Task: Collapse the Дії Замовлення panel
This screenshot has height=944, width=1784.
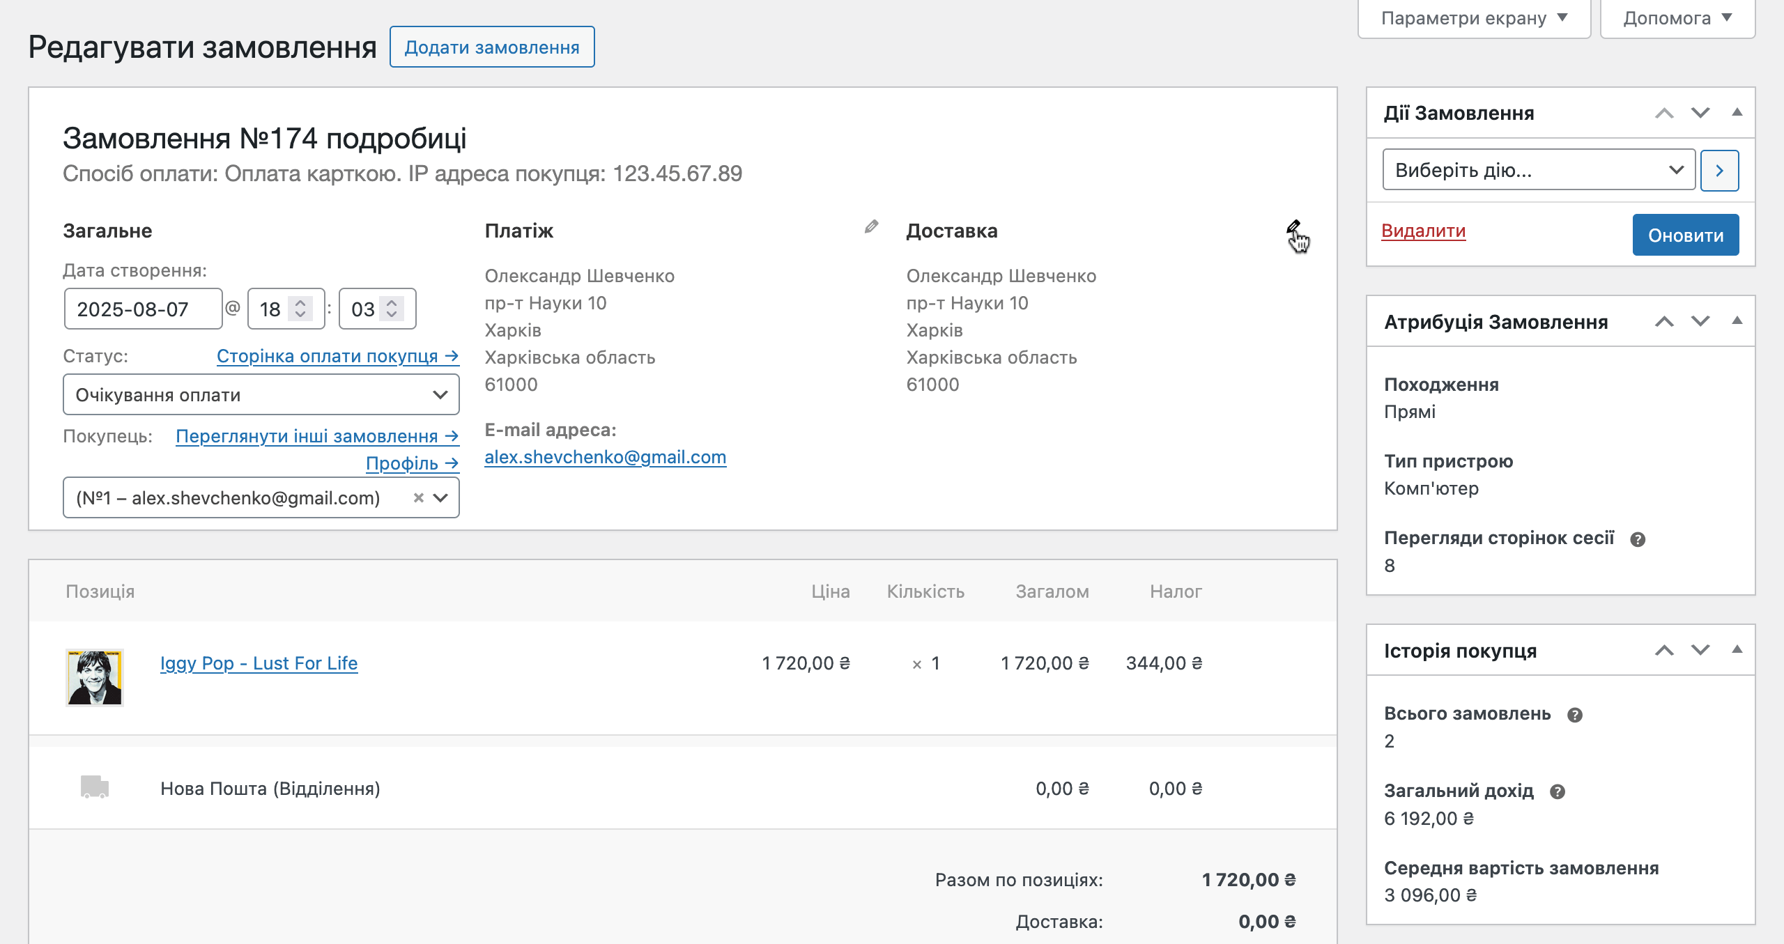Action: click(x=1737, y=112)
